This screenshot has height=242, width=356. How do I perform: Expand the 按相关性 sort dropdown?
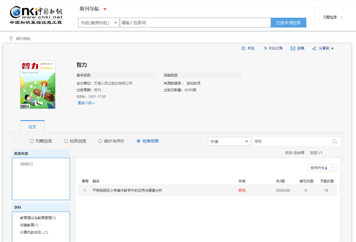[322, 168]
